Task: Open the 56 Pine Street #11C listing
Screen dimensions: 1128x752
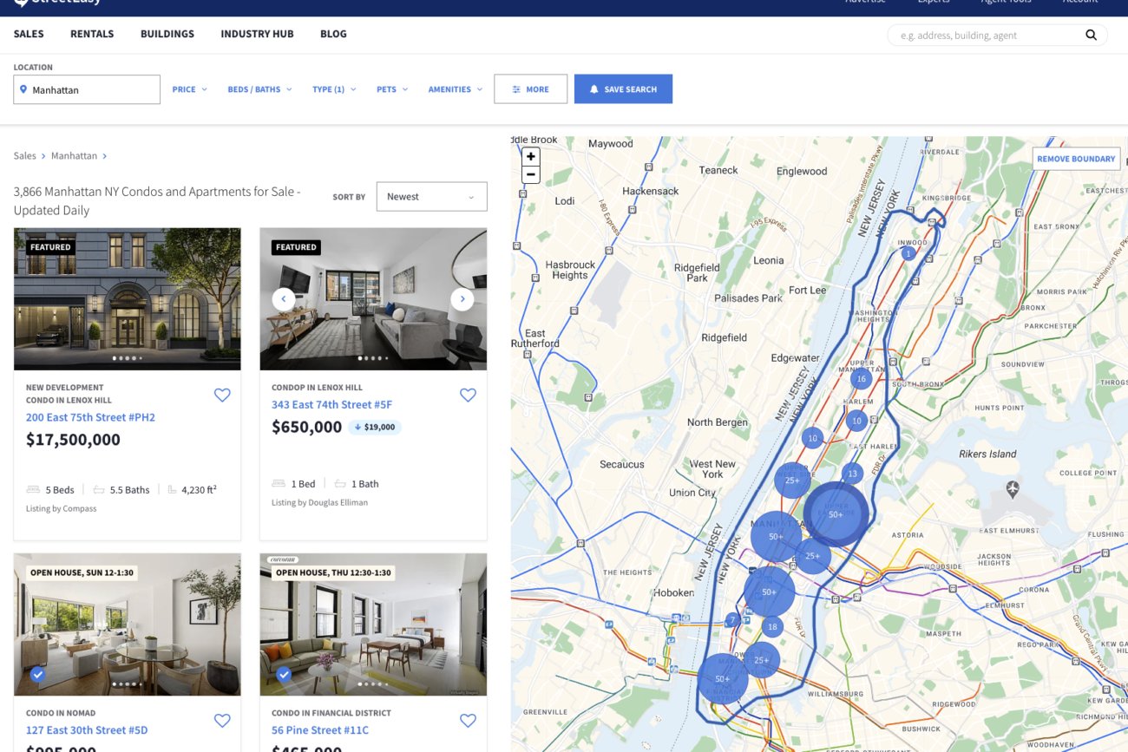Action: pyautogui.click(x=320, y=730)
